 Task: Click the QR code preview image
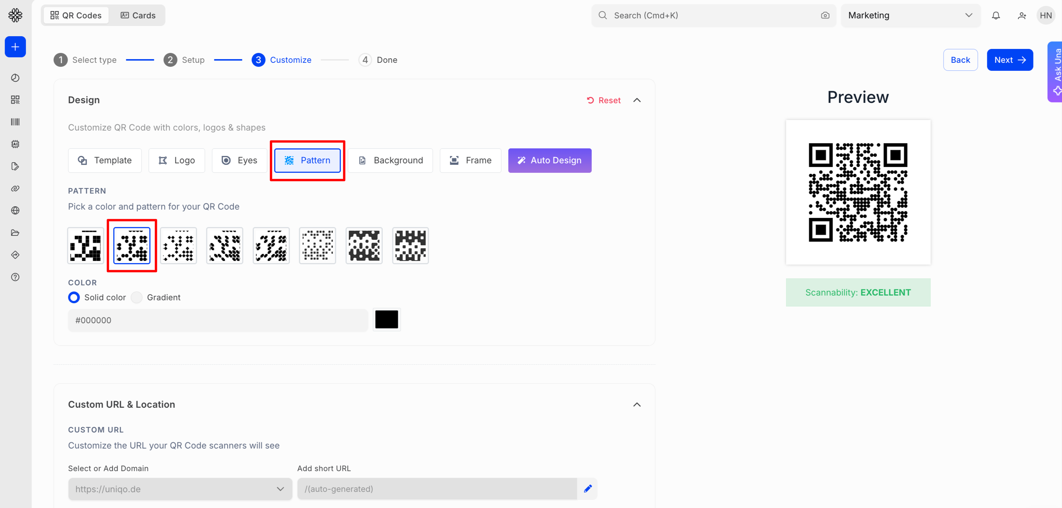pyautogui.click(x=858, y=192)
